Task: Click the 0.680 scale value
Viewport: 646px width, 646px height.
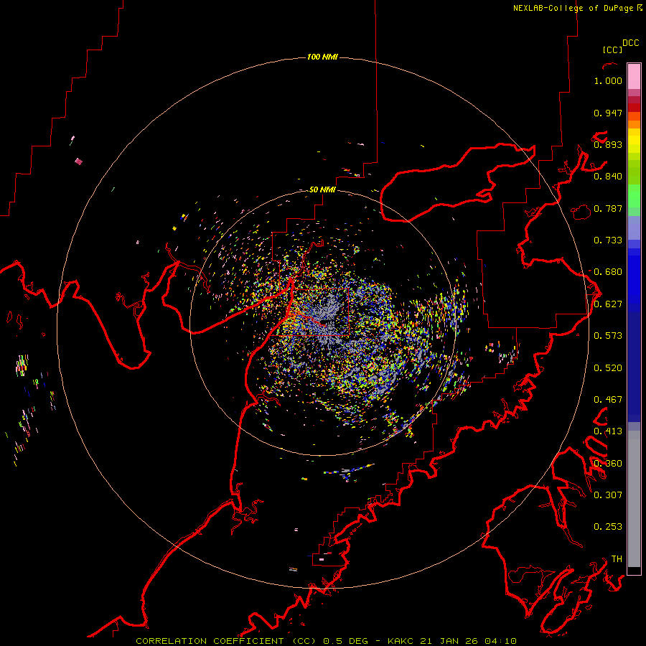Action: tap(608, 272)
